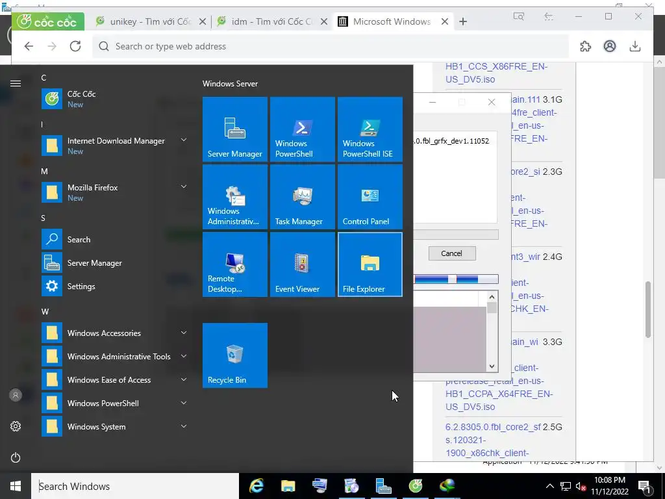Open the Windows Administrative Tools tile
The height and width of the screenshot is (499, 665).
(235, 196)
